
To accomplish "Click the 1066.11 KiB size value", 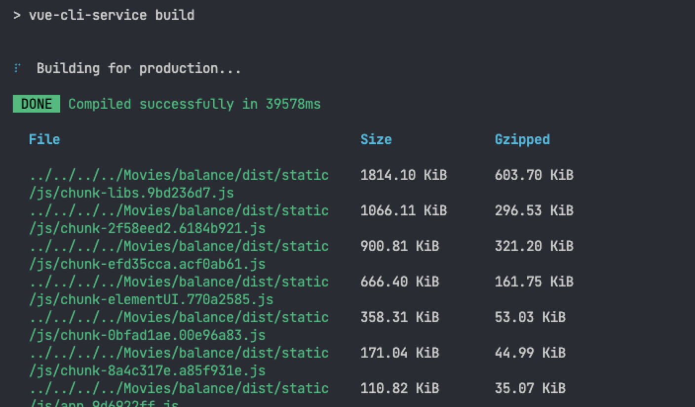I will point(403,210).
